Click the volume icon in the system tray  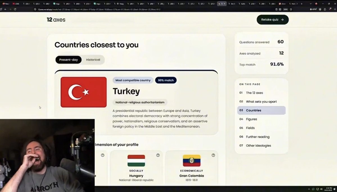(x=321, y=189)
